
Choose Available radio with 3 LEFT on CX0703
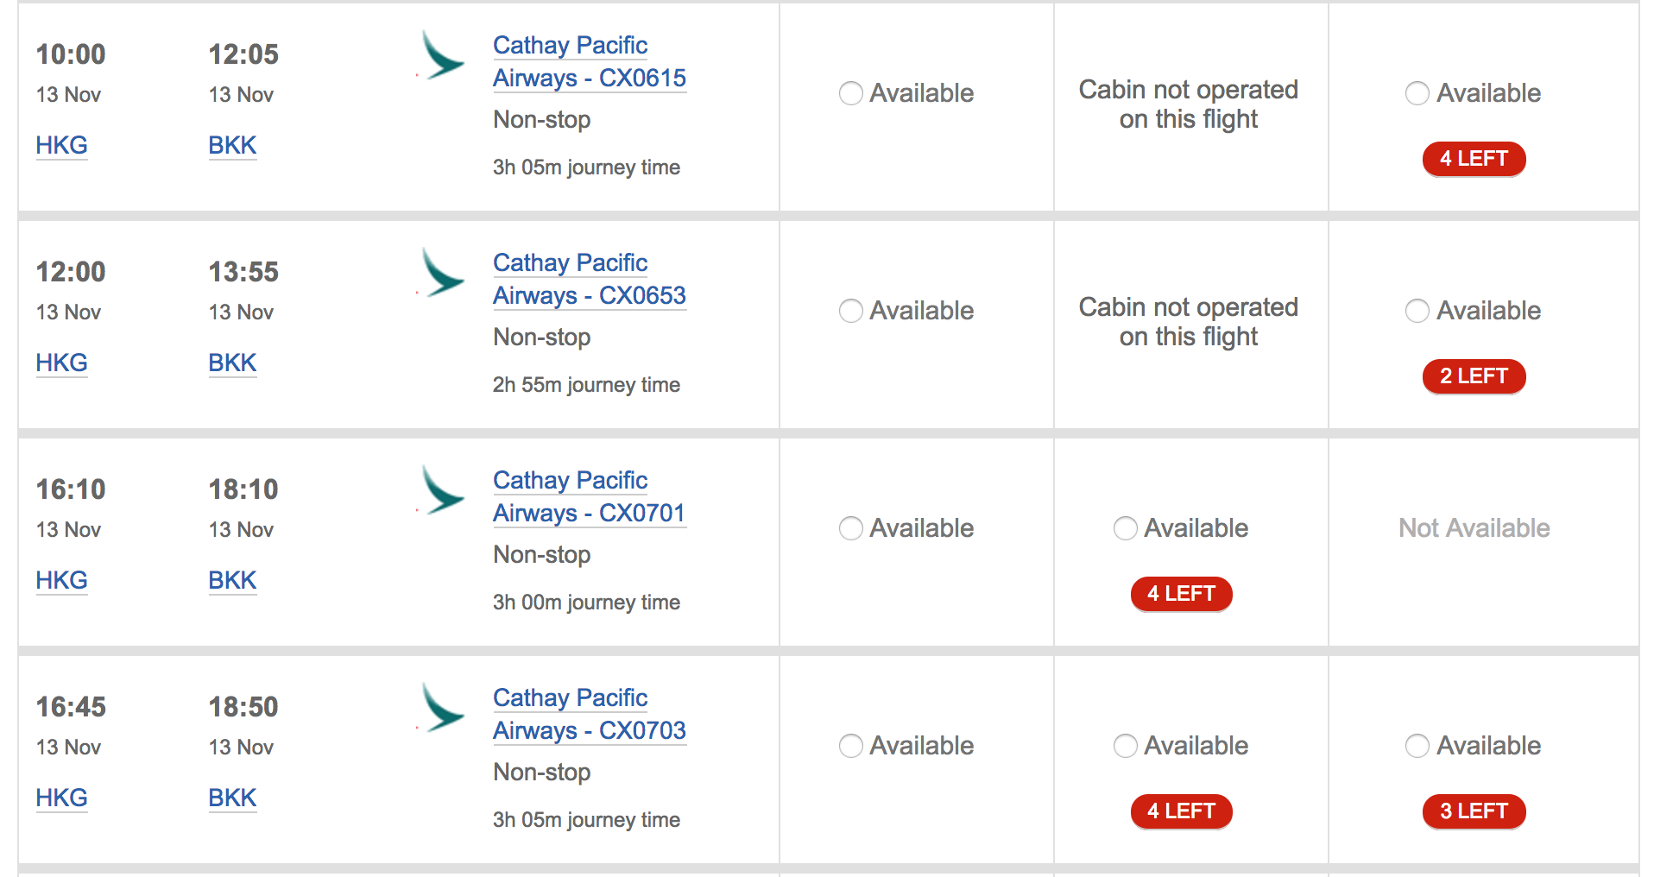[x=1417, y=746]
